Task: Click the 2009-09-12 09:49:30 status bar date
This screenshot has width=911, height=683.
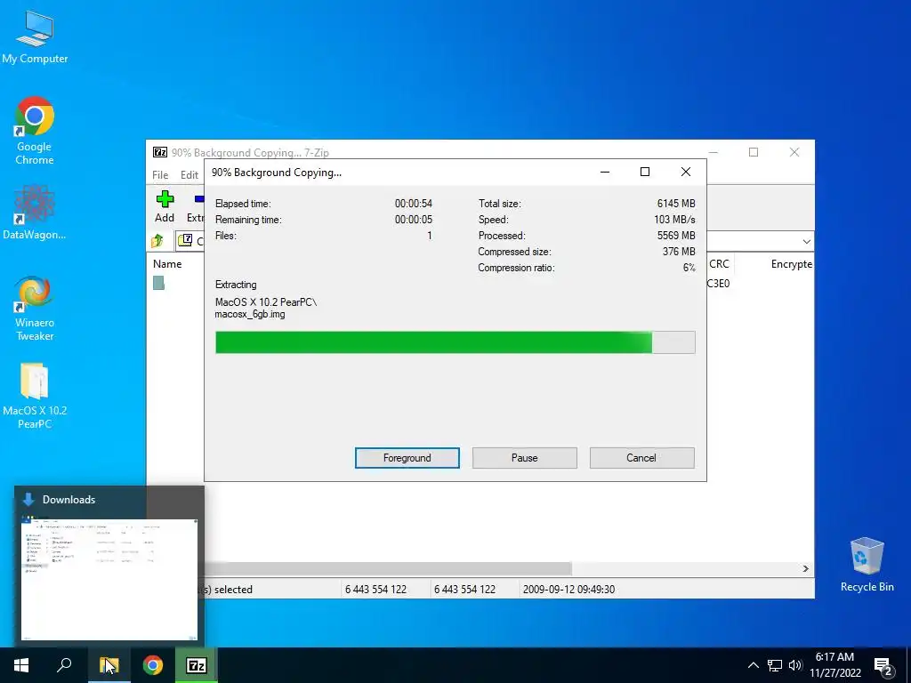Action: (x=568, y=590)
